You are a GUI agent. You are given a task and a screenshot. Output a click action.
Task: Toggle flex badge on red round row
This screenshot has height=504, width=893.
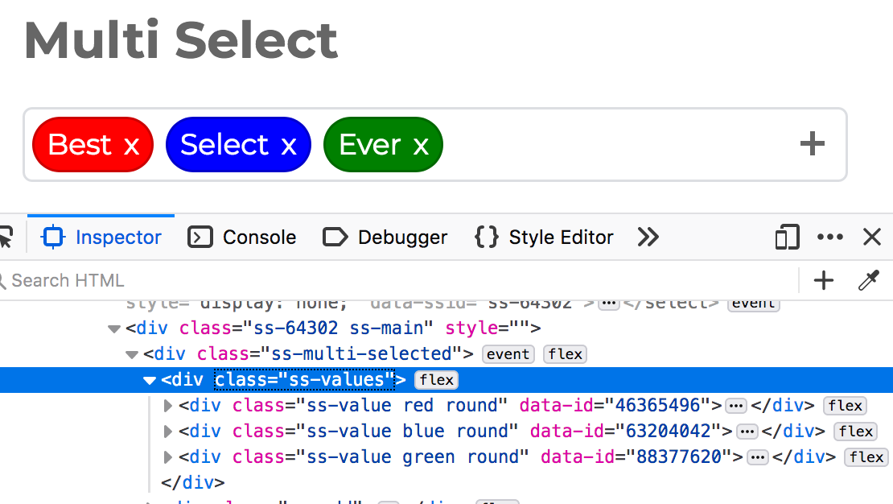click(x=846, y=405)
